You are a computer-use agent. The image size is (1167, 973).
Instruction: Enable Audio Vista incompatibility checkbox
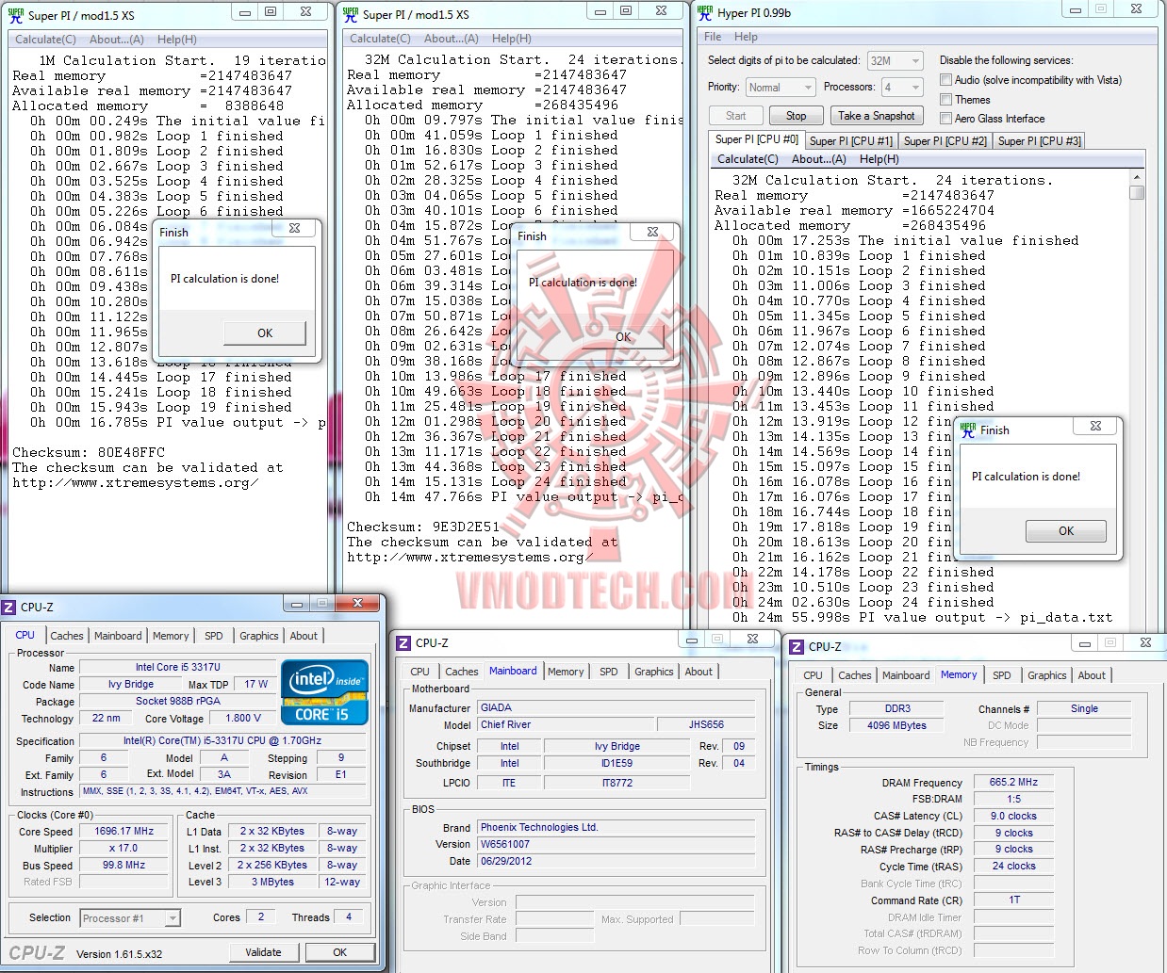[945, 80]
